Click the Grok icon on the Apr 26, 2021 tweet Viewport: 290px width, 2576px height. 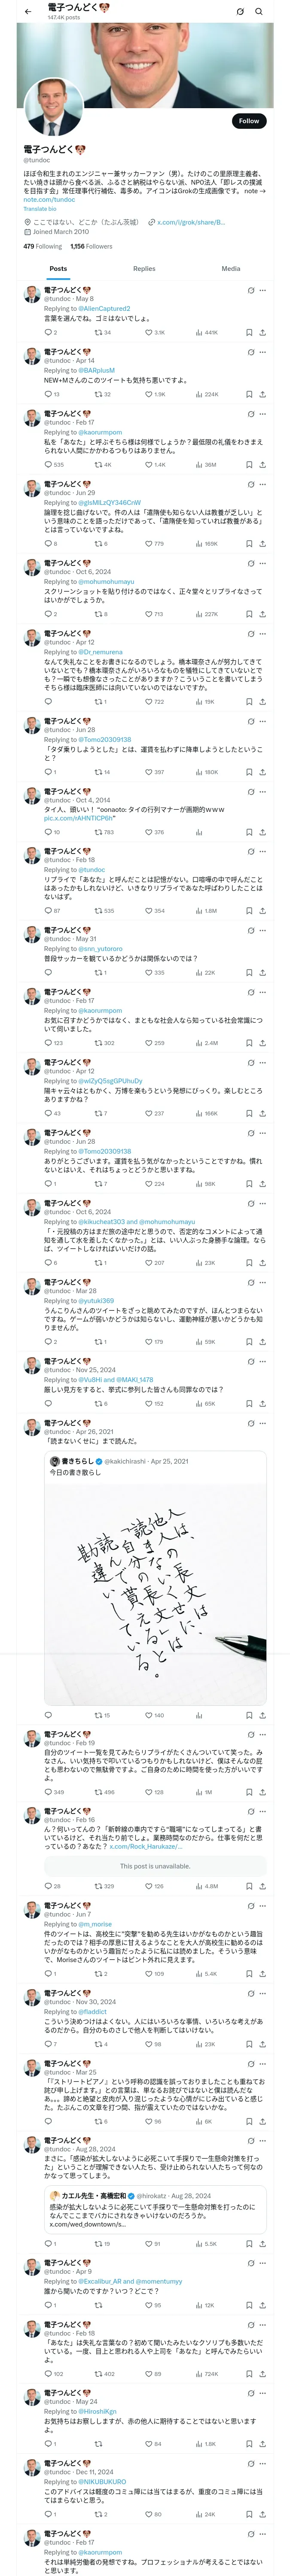pos(250,1423)
